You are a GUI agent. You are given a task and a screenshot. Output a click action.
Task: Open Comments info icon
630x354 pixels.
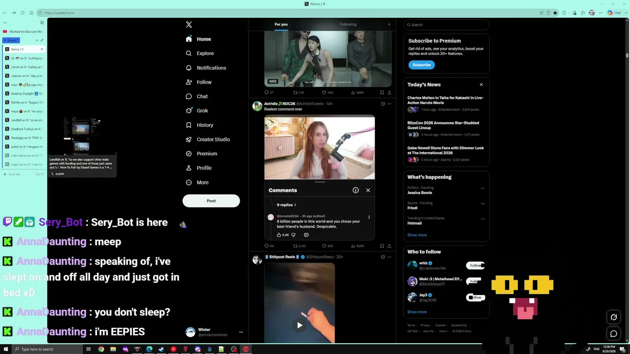355,190
